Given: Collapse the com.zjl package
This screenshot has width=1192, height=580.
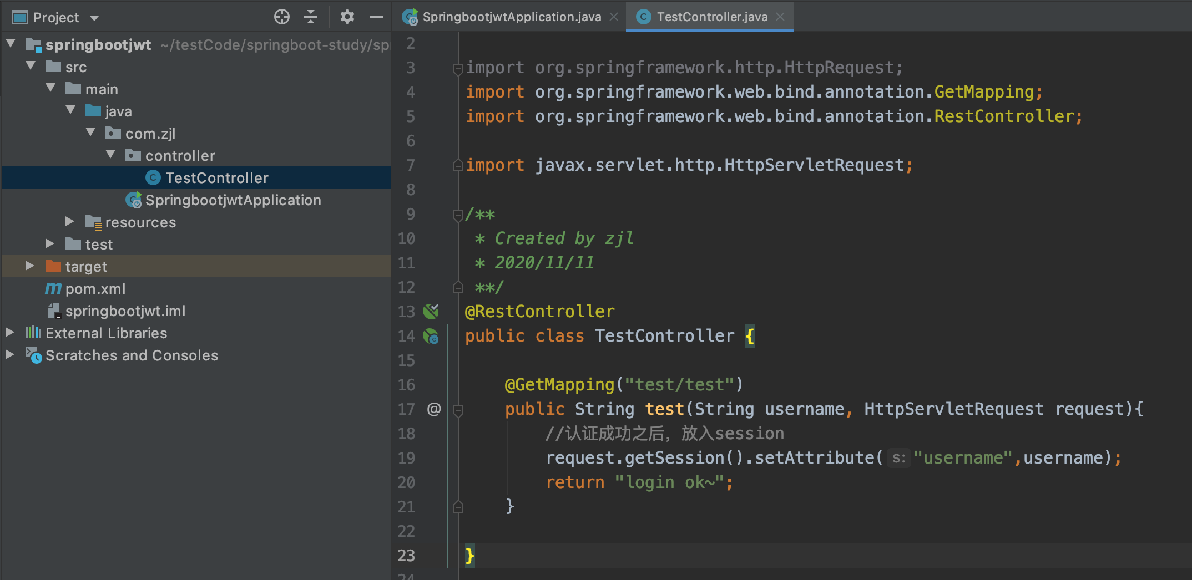Looking at the screenshot, I should click(x=90, y=133).
